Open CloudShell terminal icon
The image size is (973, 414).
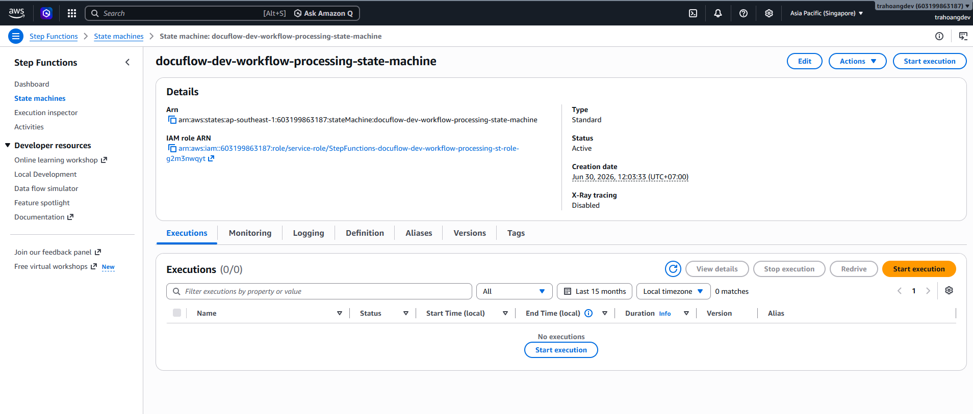(x=693, y=13)
